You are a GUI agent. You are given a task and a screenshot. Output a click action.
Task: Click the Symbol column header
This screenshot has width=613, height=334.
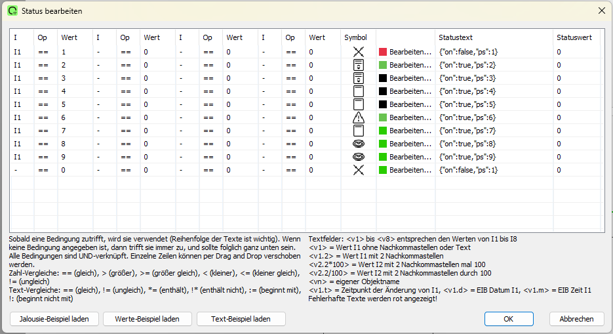(x=355, y=37)
